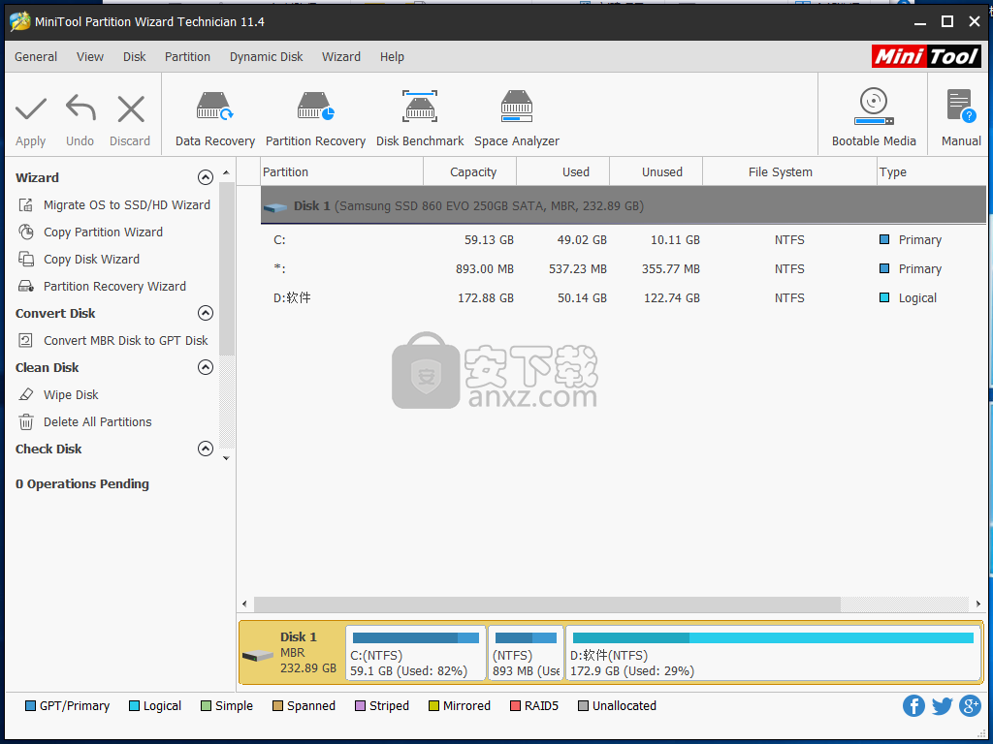
Task: Click Logical type cell of D: row
Action: 908,298
